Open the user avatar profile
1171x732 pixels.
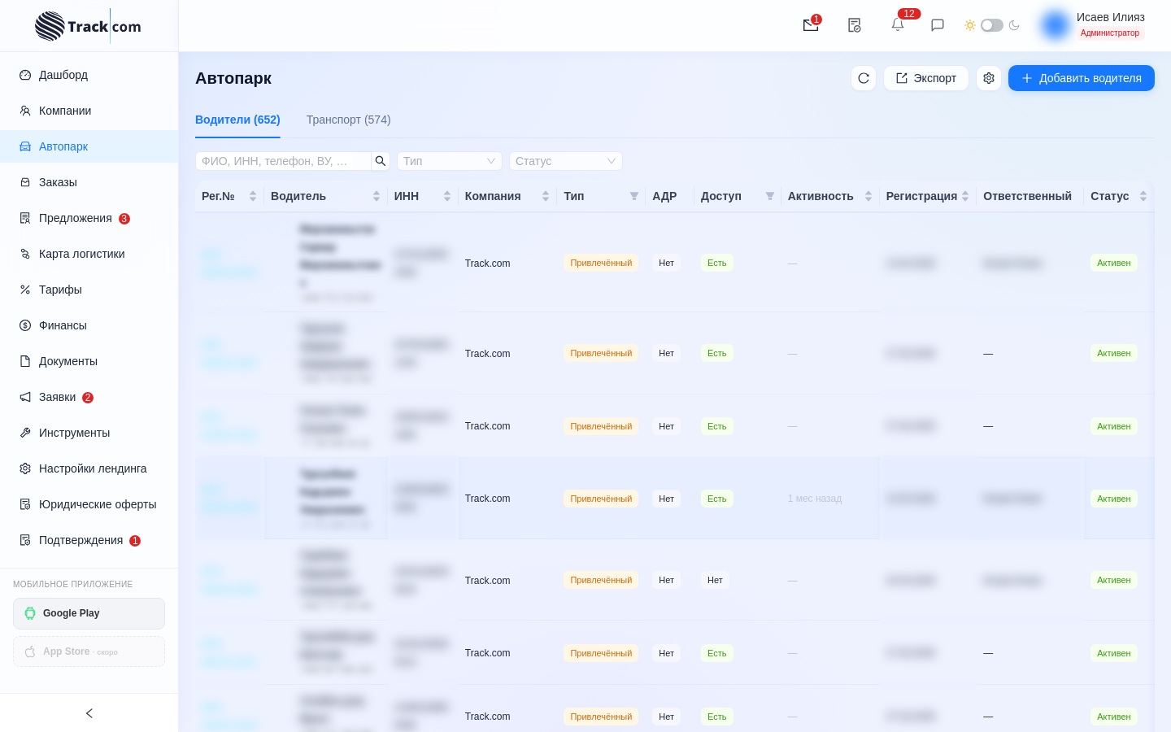point(1056,25)
